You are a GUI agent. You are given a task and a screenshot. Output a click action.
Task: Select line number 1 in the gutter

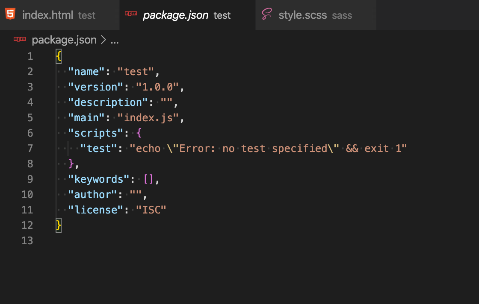click(30, 56)
